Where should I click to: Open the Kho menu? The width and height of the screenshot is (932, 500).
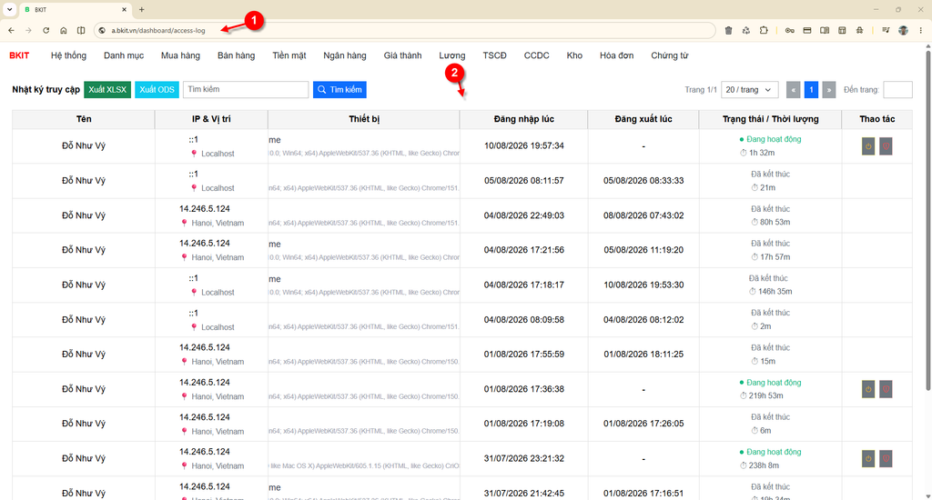pyautogui.click(x=574, y=55)
